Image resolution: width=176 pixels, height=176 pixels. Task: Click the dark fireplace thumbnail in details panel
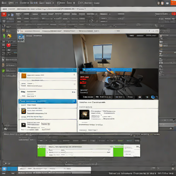click(x=84, y=115)
